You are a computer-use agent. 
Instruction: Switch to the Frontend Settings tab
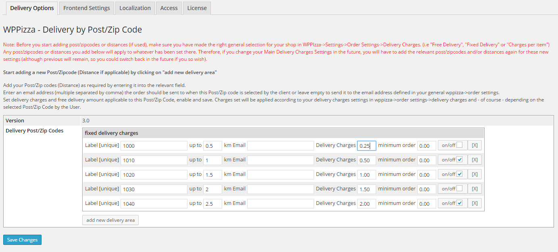coord(87,8)
